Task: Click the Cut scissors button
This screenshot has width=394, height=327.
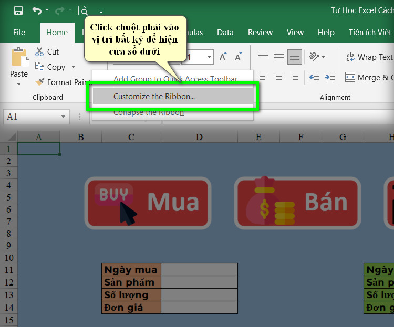Action: coord(47,52)
